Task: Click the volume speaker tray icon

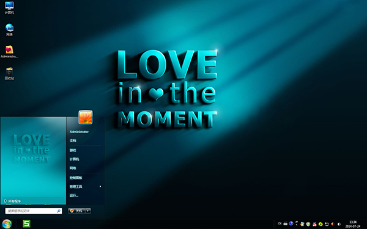Action: [339, 224]
